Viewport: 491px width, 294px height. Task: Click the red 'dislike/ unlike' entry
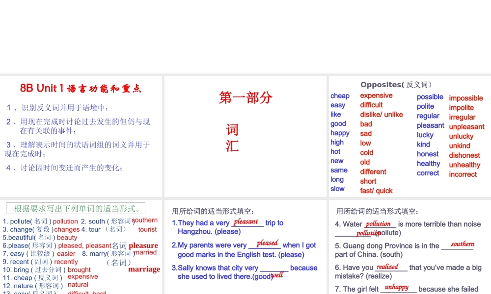[382, 114]
